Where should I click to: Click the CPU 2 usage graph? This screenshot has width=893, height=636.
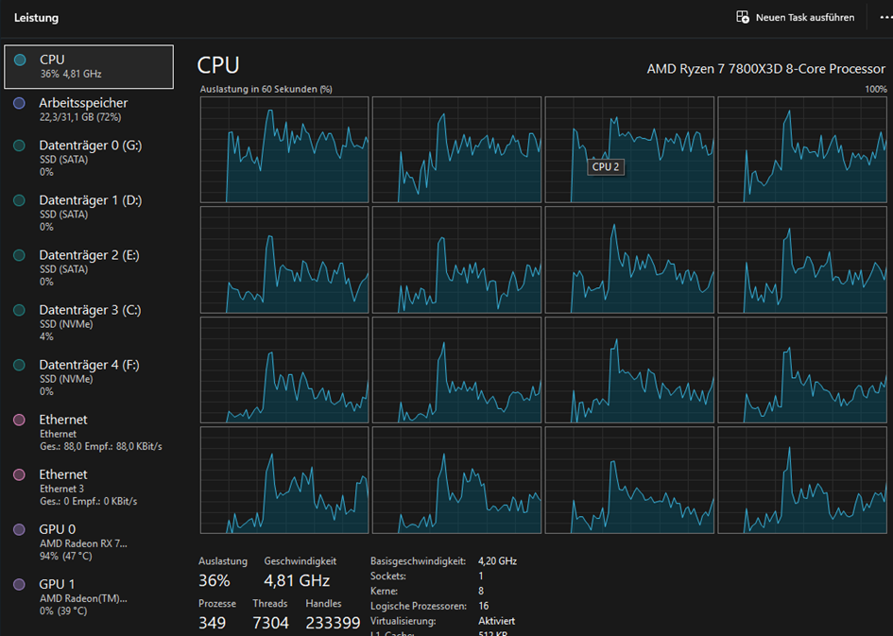pyautogui.click(x=629, y=149)
